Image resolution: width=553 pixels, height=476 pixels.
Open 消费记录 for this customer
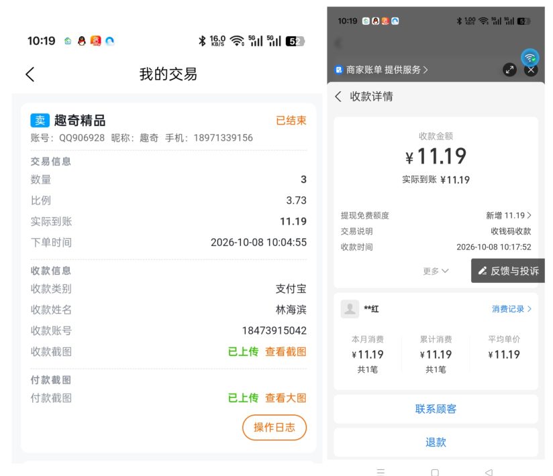pyautogui.click(x=511, y=309)
